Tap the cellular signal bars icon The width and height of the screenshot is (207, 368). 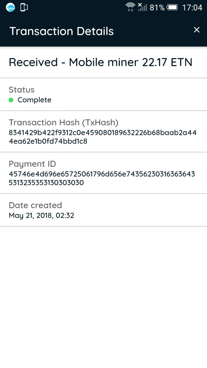[x=142, y=7]
